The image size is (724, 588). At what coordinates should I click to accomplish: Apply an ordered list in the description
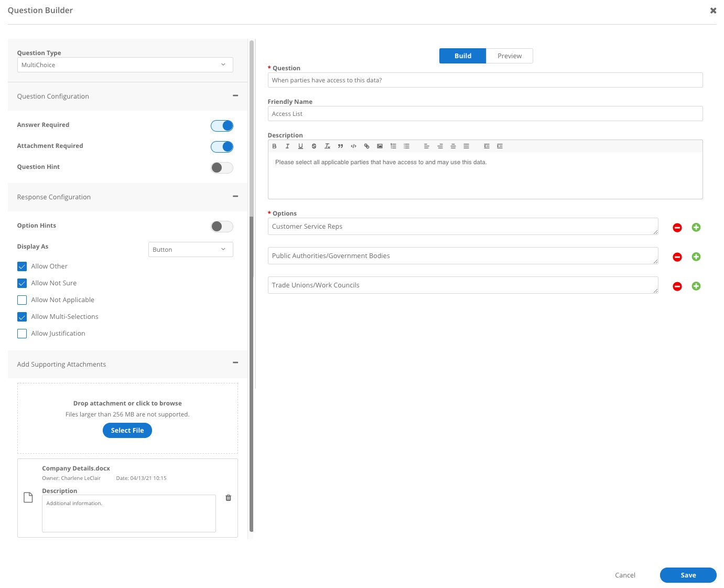(394, 146)
